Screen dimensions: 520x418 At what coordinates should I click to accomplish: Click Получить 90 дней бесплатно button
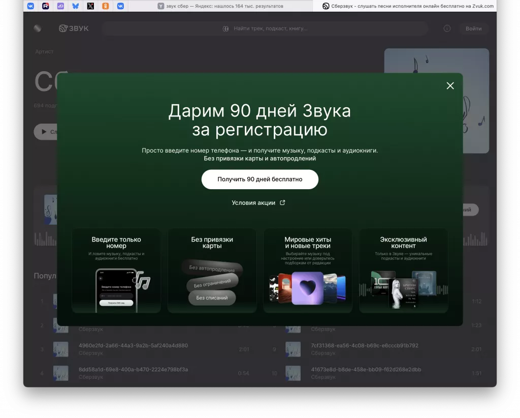259,179
